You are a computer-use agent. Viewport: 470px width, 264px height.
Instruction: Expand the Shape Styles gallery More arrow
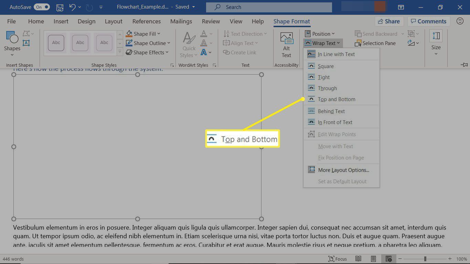pos(120,52)
